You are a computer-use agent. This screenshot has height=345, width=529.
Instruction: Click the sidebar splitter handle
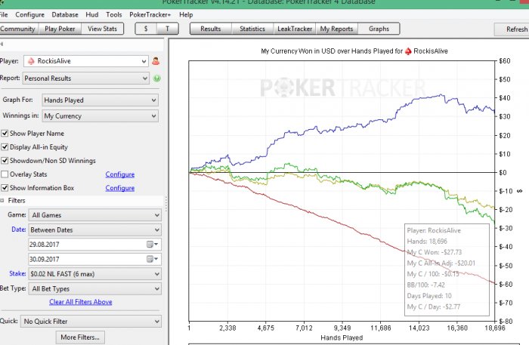pyautogui.click(x=166, y=204)
